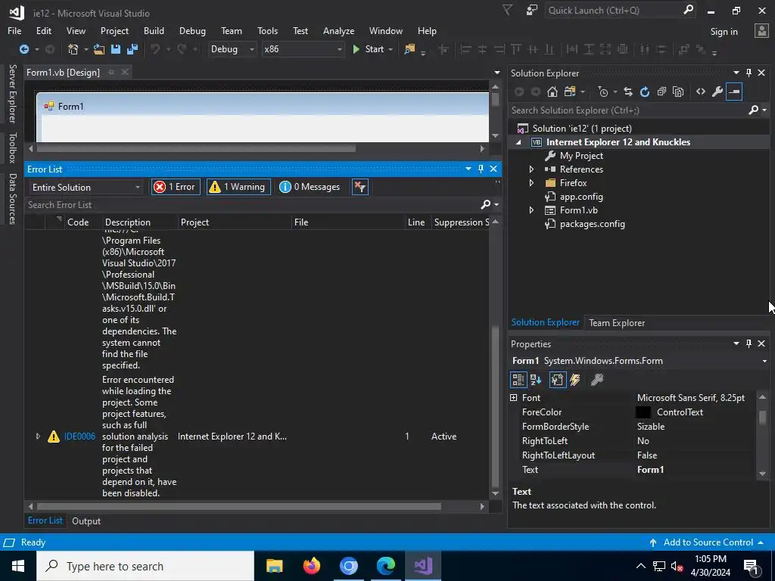775x581 pixels.
Task: Click the Error List search magnifier icon
Action: (485, 204)
